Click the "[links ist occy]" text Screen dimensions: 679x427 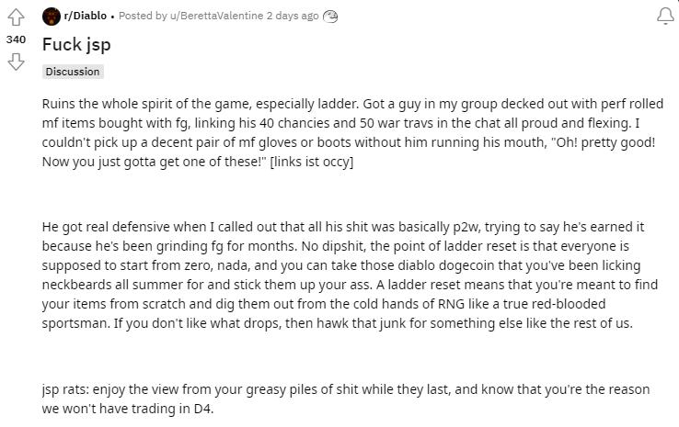coord(312,162)
